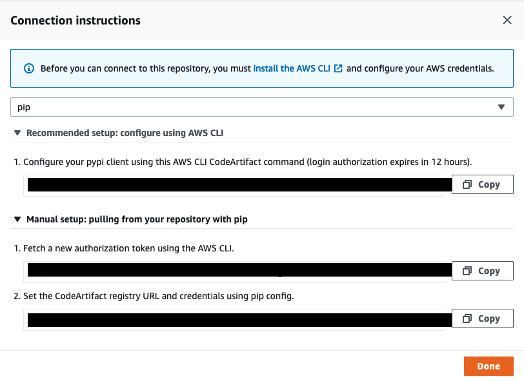Image resolution: width=524 pixels, height=381 pixels.
Task: Open the install the AWS CLI link
Action: (292, 68)
